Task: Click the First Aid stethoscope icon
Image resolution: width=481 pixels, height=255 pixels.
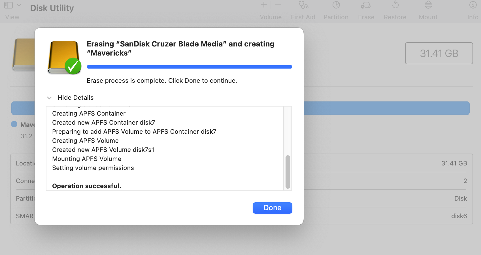Action: click(303, 5)
